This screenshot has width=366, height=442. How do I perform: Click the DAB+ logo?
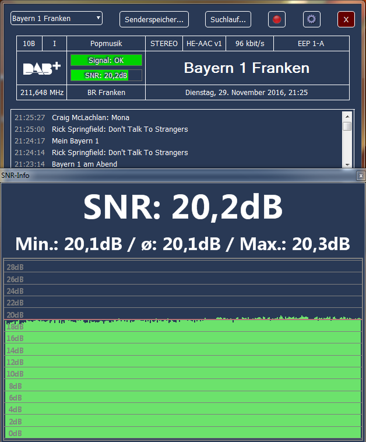coord(42,68)
